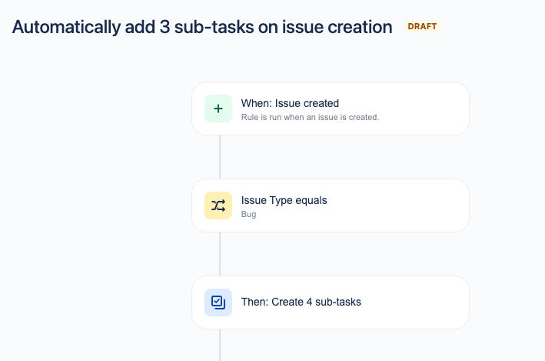Viewport: 545px width, 361px height.
Task: Click the connector line below the sub-tasks action
Action: pyautogui.click(x=220, y=345)
